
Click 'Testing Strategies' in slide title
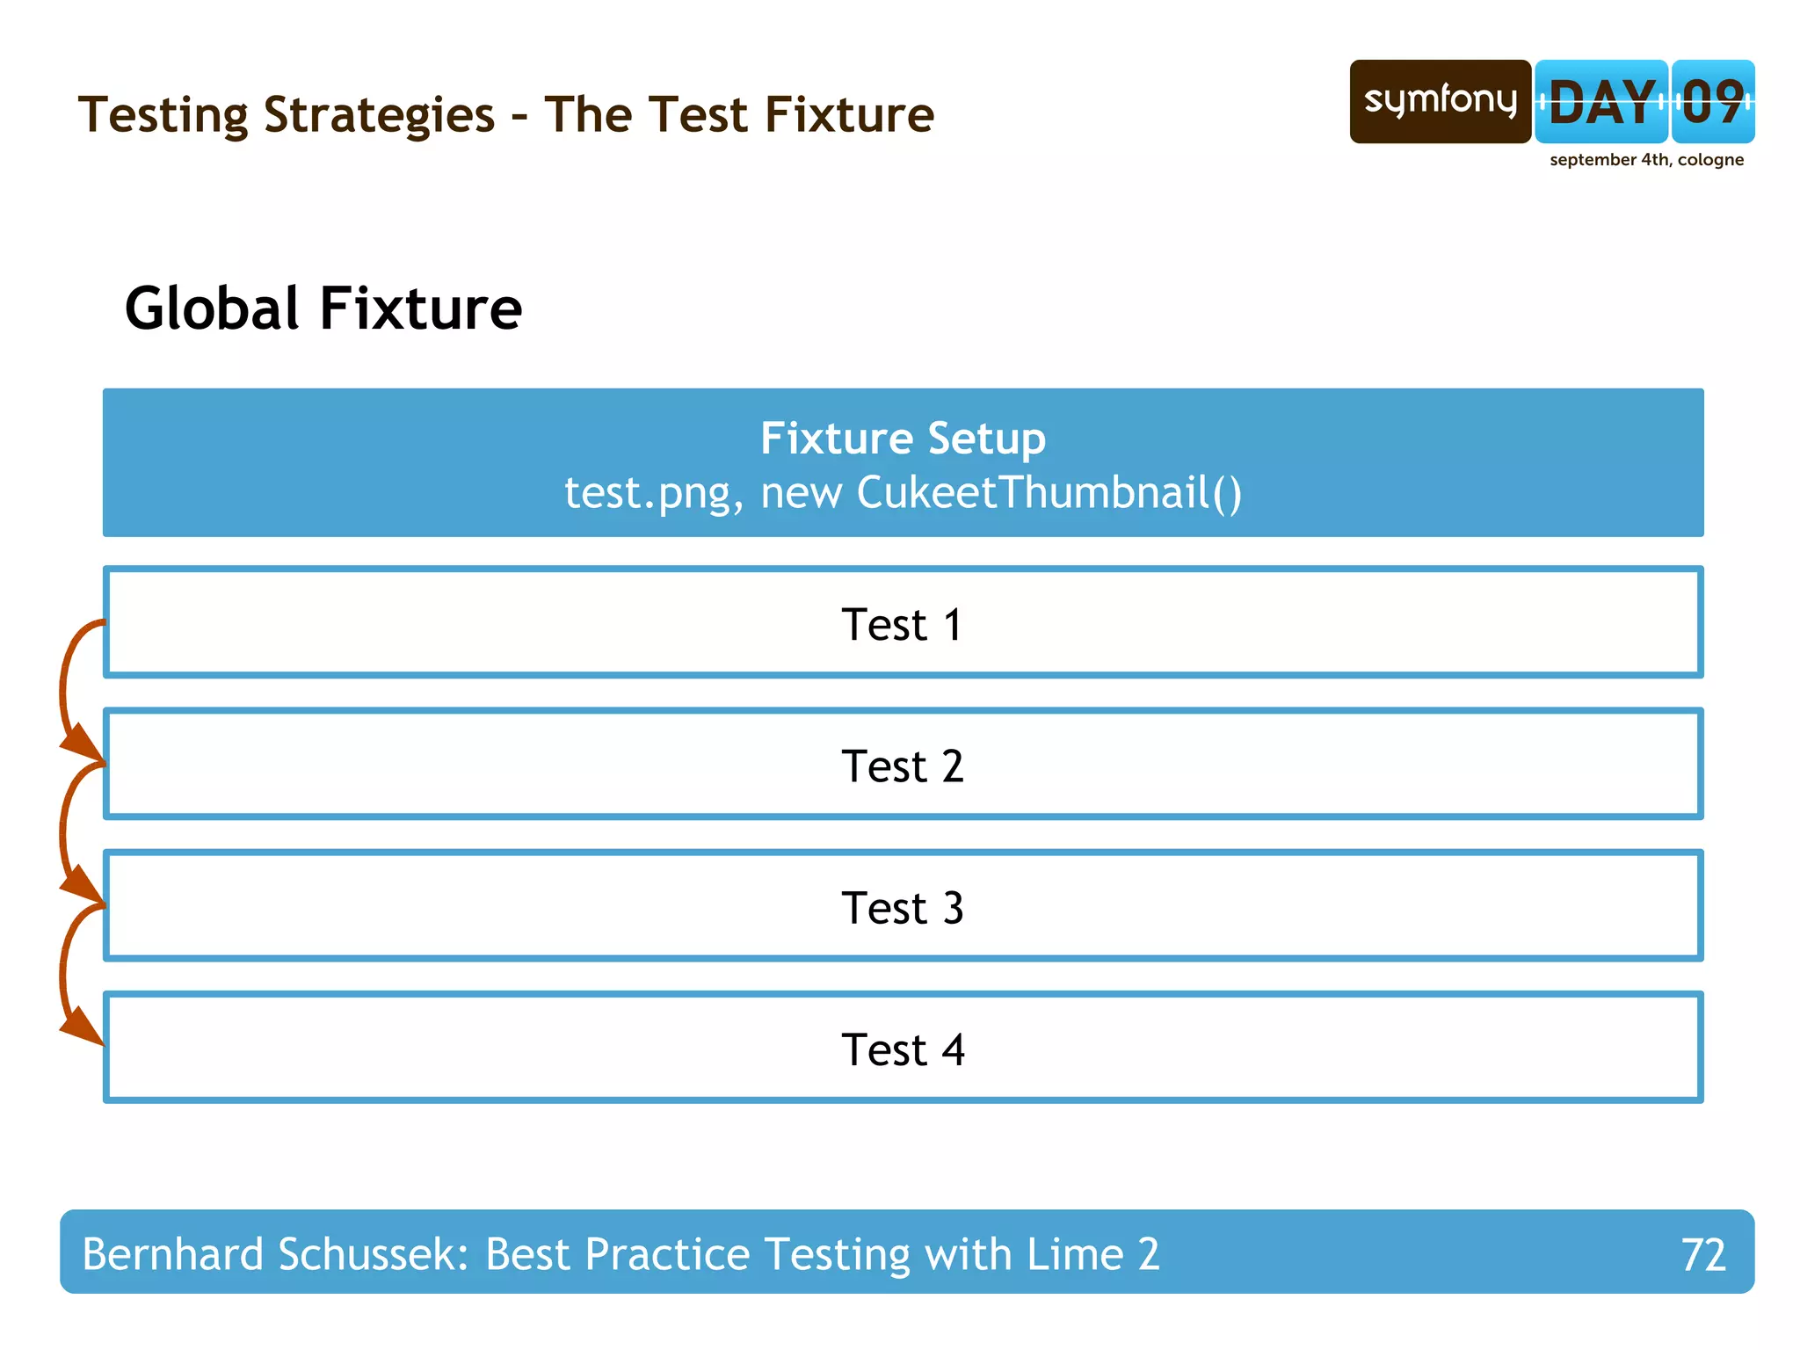click(286, 115)
